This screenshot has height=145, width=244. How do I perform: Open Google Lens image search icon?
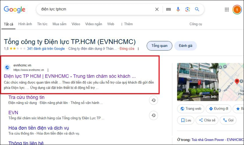pyautogui.click(x=188, y=9)
